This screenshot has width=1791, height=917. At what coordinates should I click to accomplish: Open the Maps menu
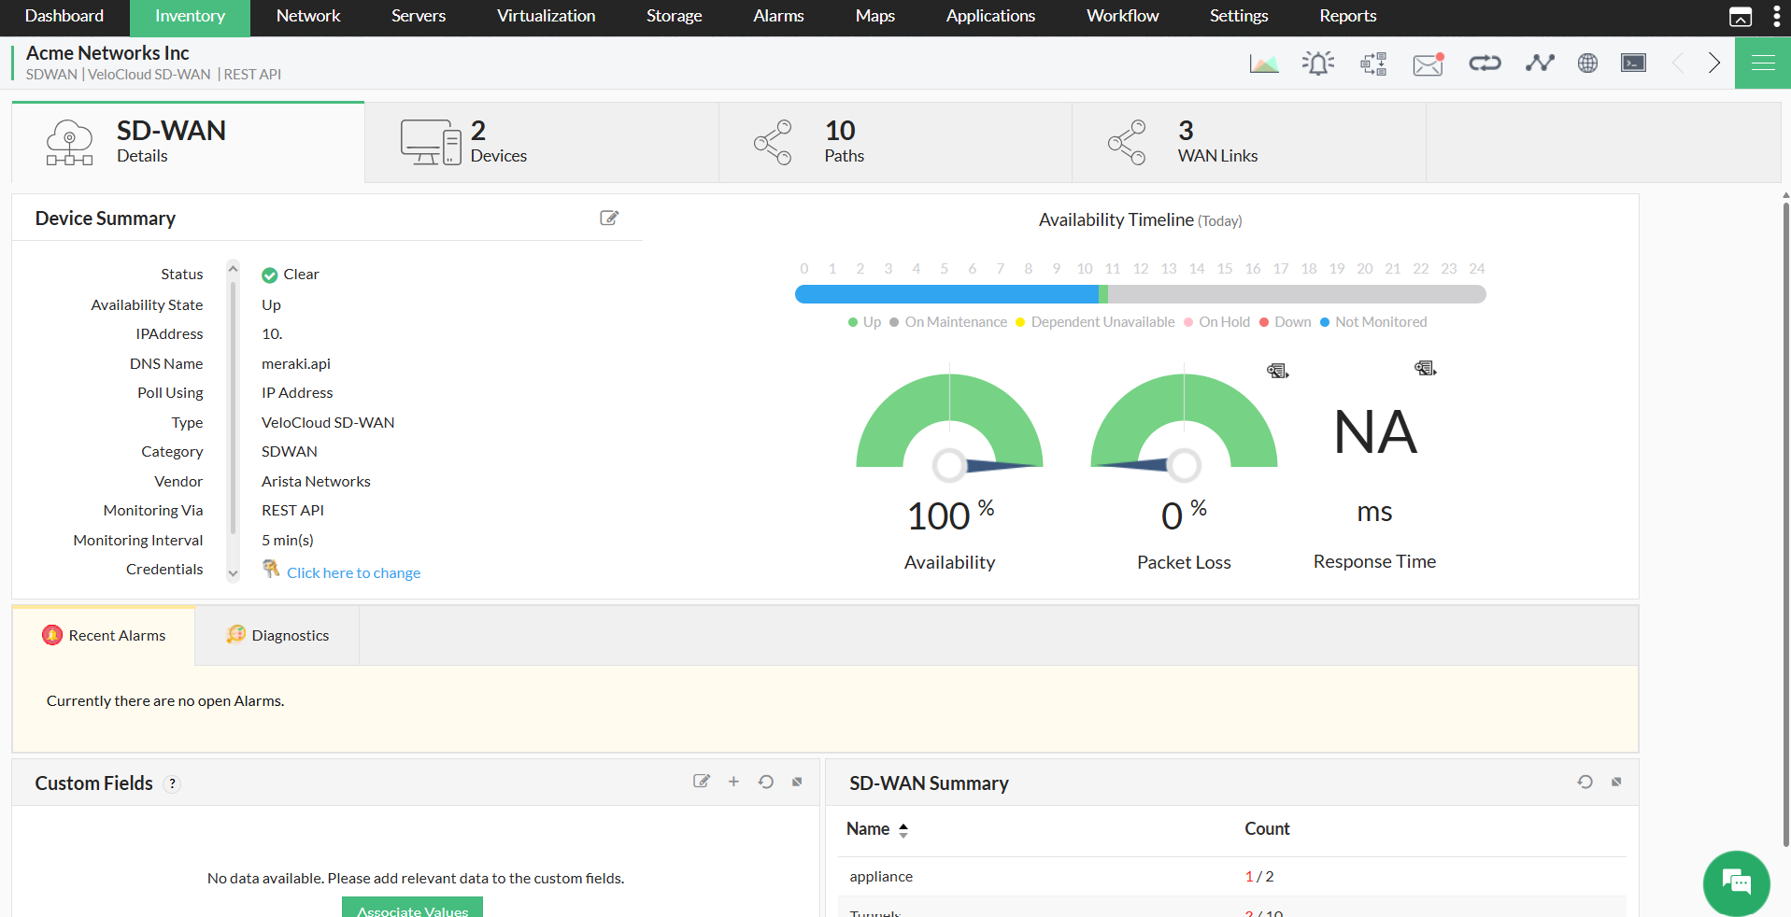click(x=874, y=16)
